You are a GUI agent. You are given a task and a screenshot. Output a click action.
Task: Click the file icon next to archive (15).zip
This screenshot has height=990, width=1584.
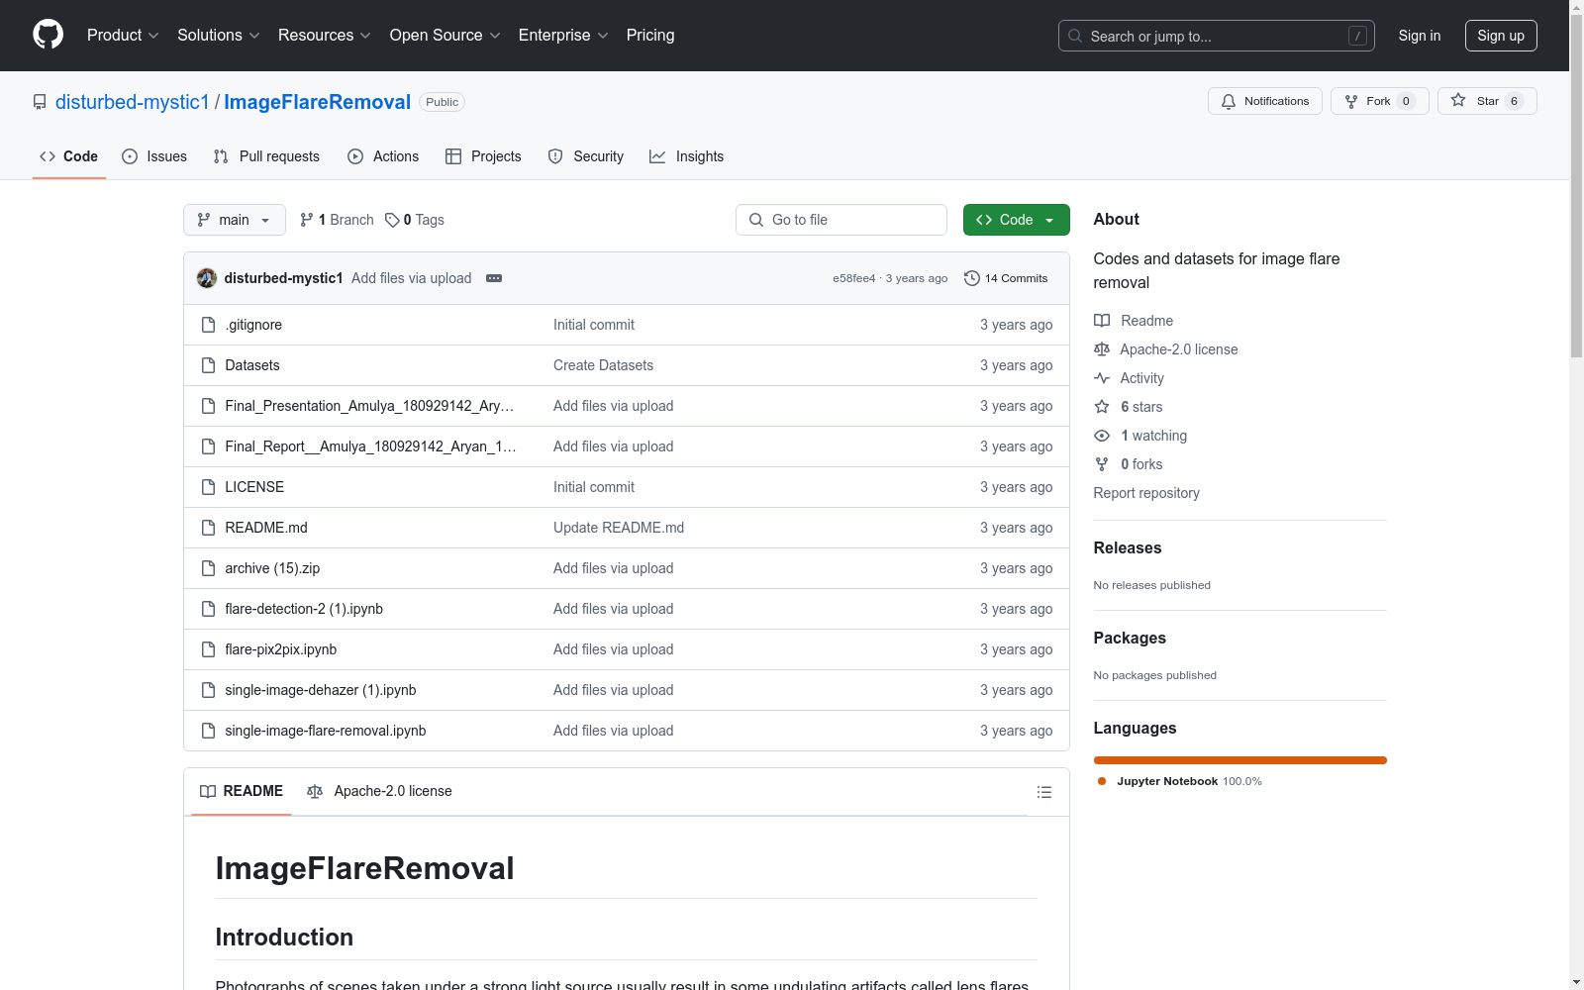(208, 568)
